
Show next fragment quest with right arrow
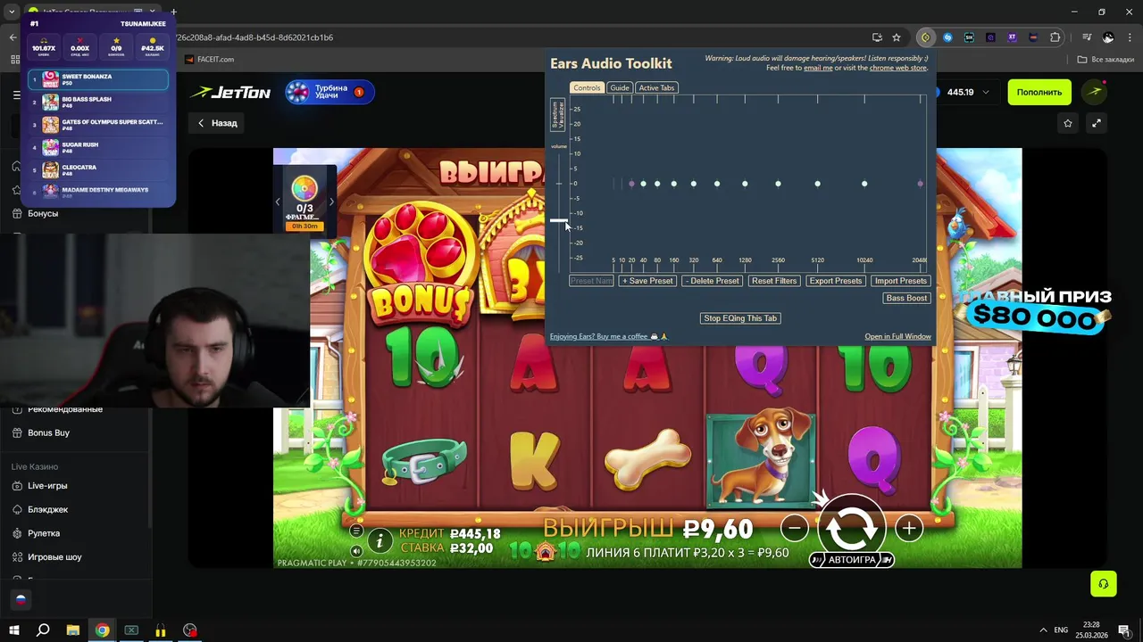[x=331, y=202]
